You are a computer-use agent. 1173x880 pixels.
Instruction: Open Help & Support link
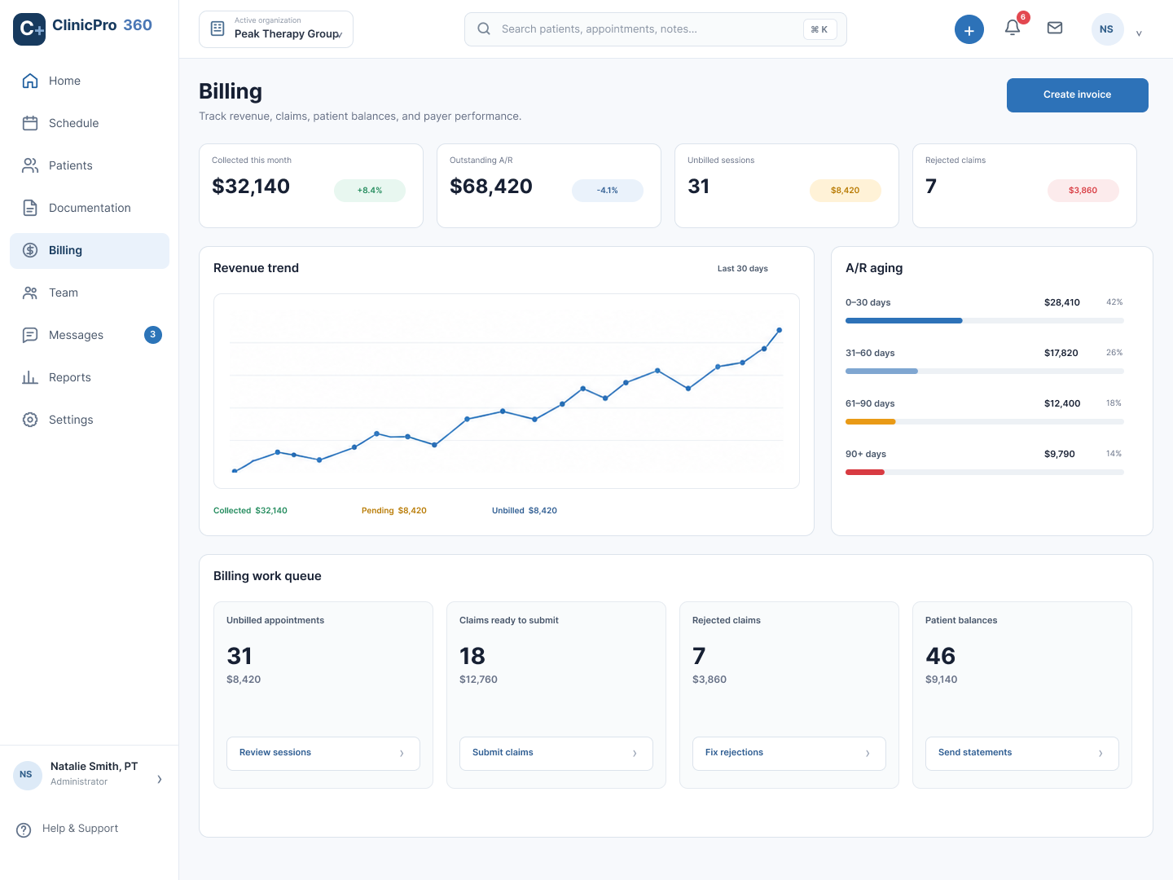click(x=80, y=829)
